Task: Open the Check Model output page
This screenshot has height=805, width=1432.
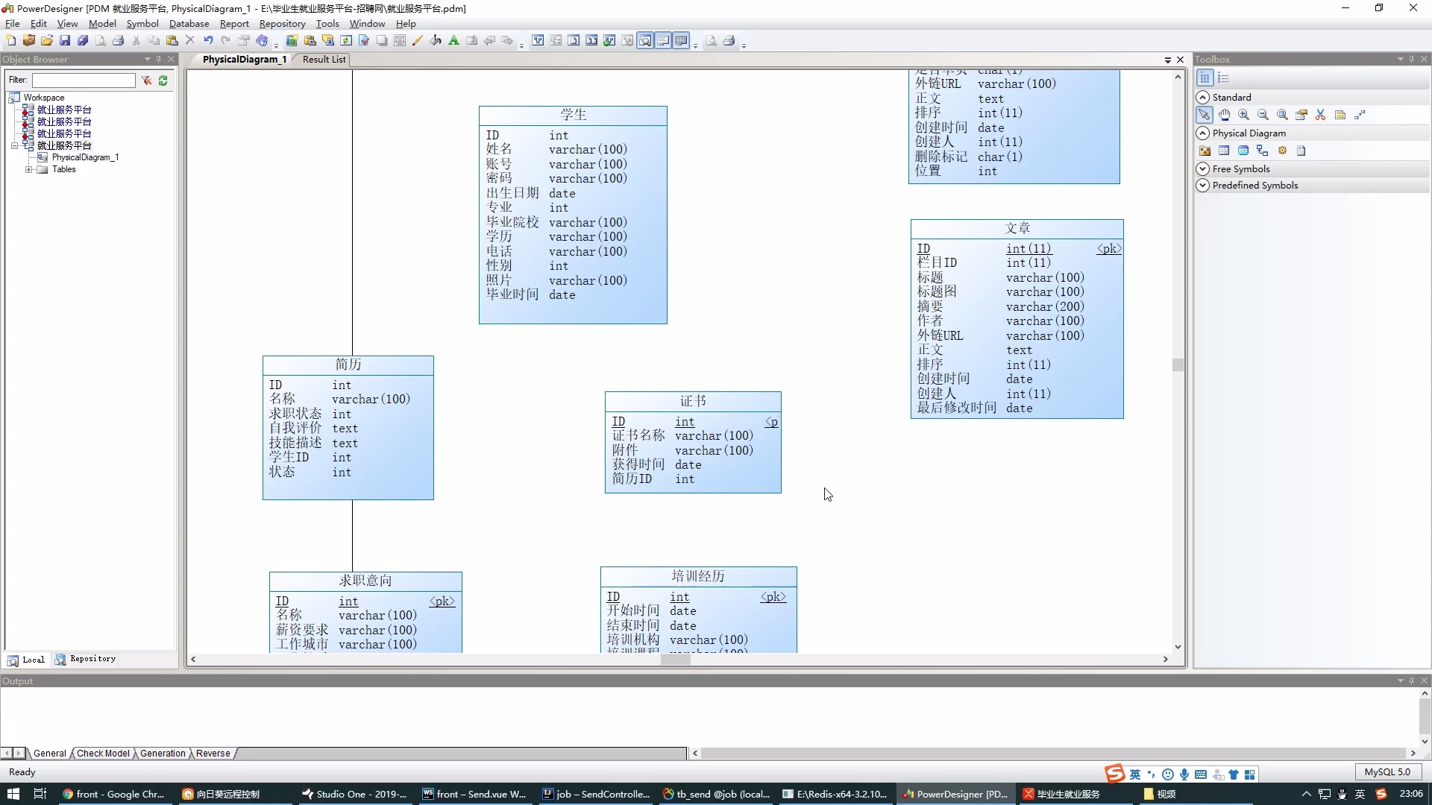Action: (x=102, y=753)
